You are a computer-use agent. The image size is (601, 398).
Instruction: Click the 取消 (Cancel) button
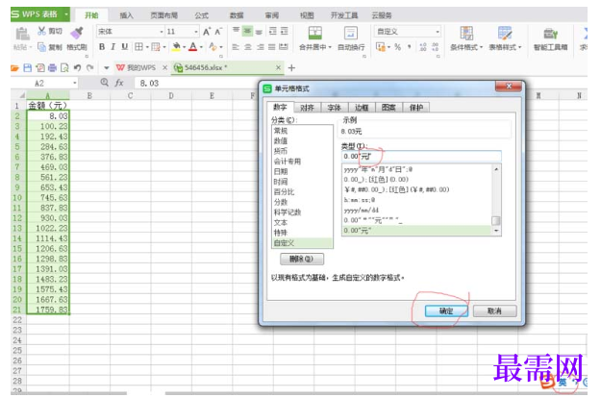(x=494, y=311)
